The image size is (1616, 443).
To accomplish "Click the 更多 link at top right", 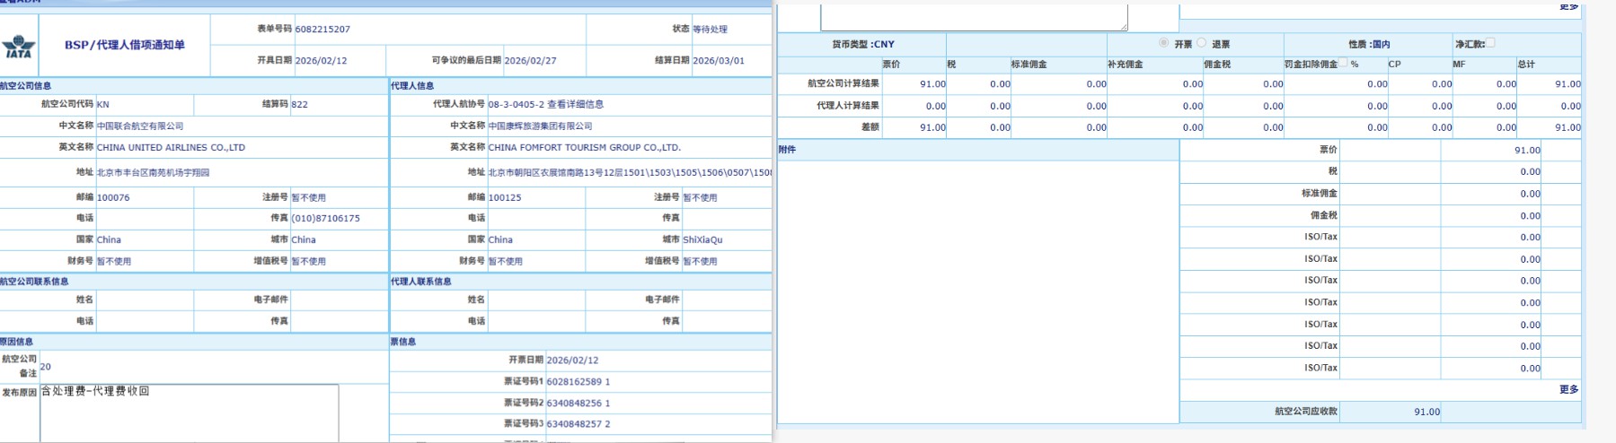I will tap(1568, 6).
